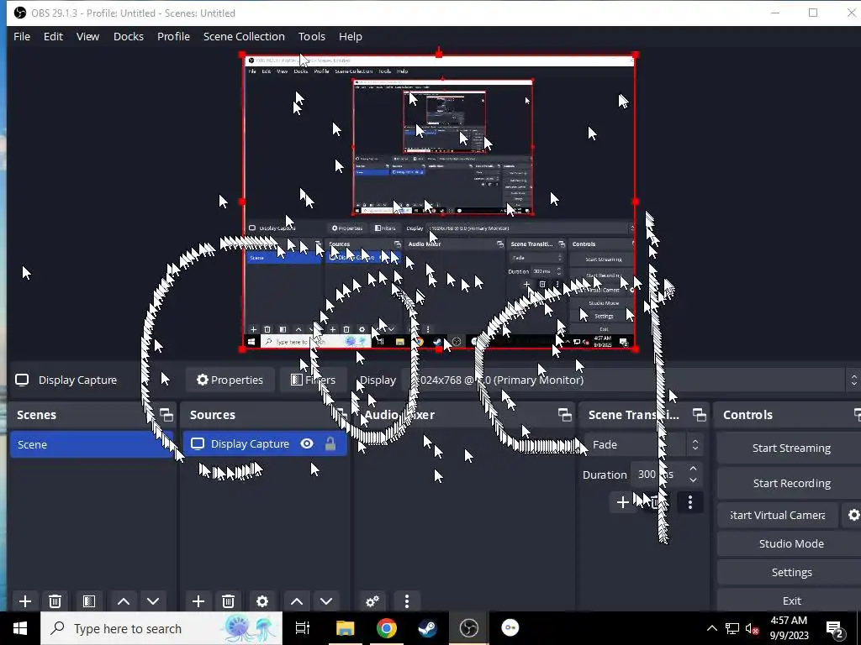
Task: Add a new scene with plus icon
Action: 25,601
